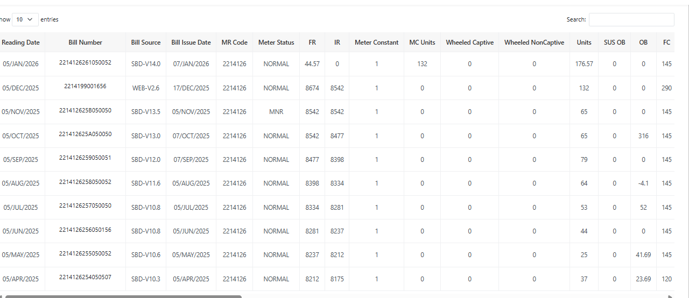Select bill number 2214199001656 cell

tap(85, 86)
